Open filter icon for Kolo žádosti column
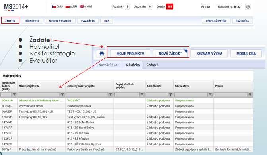Viewport: 267px width, 155px height. coord(170,95)
